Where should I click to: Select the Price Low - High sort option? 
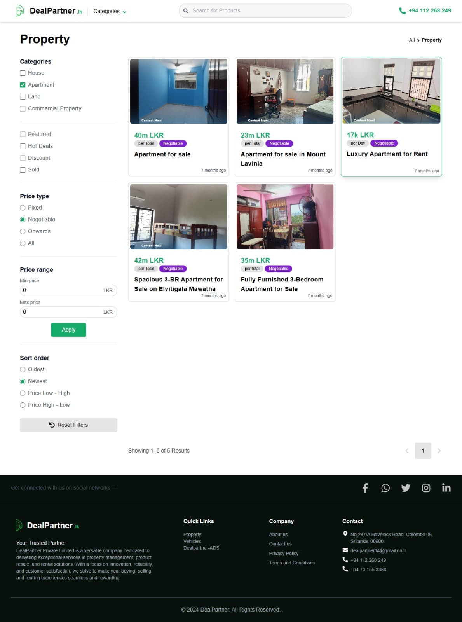click(x=23, y=393)
